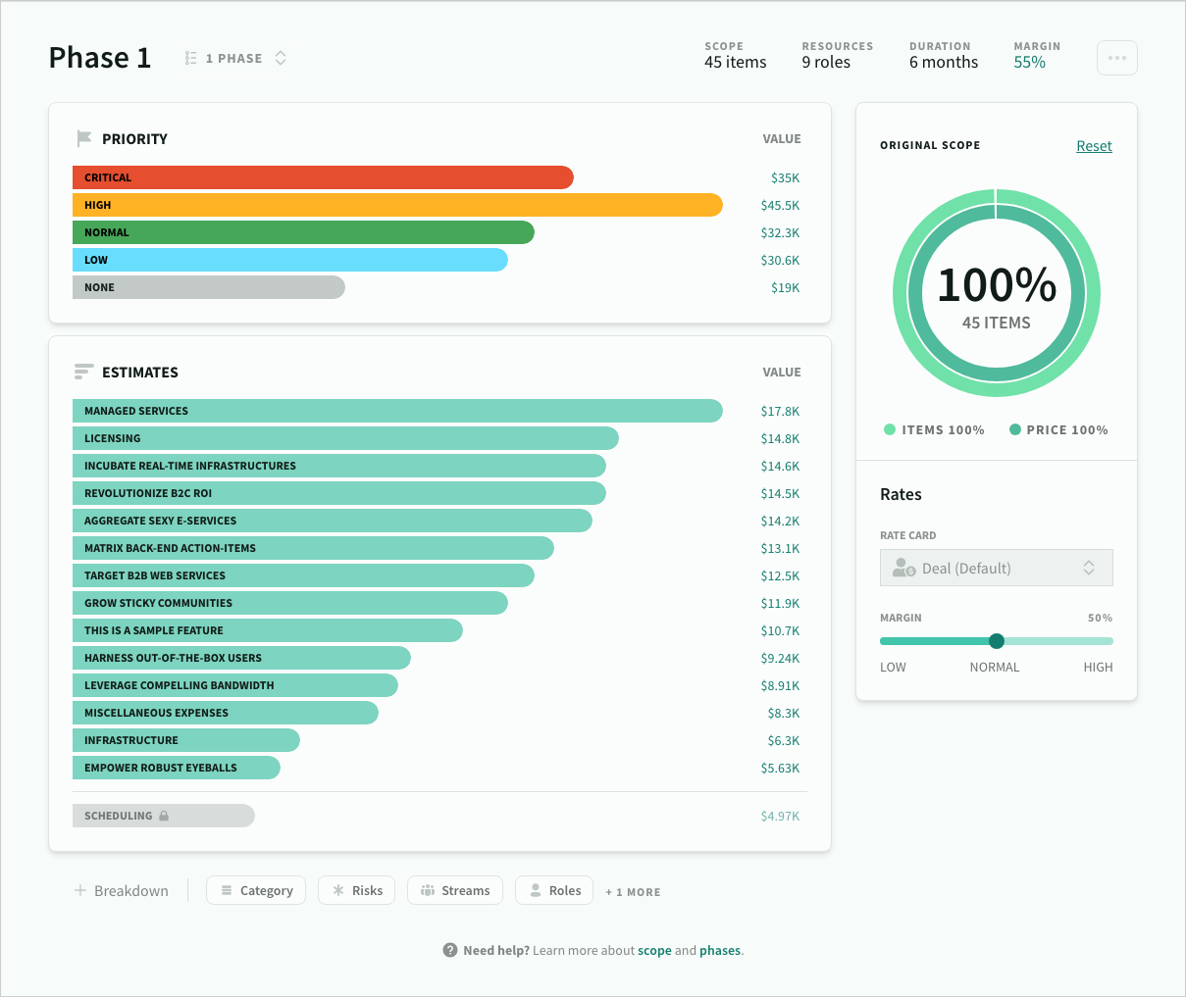
Task: Open the 1 PHASE selector dropdown
Action: [280, 59]
